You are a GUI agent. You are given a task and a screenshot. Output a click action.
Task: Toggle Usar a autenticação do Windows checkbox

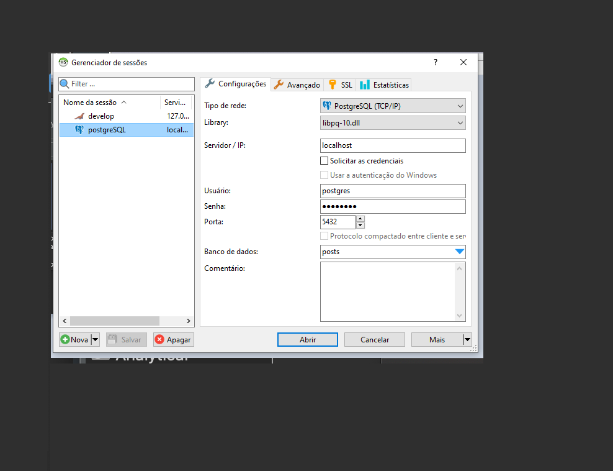point(324,175)
